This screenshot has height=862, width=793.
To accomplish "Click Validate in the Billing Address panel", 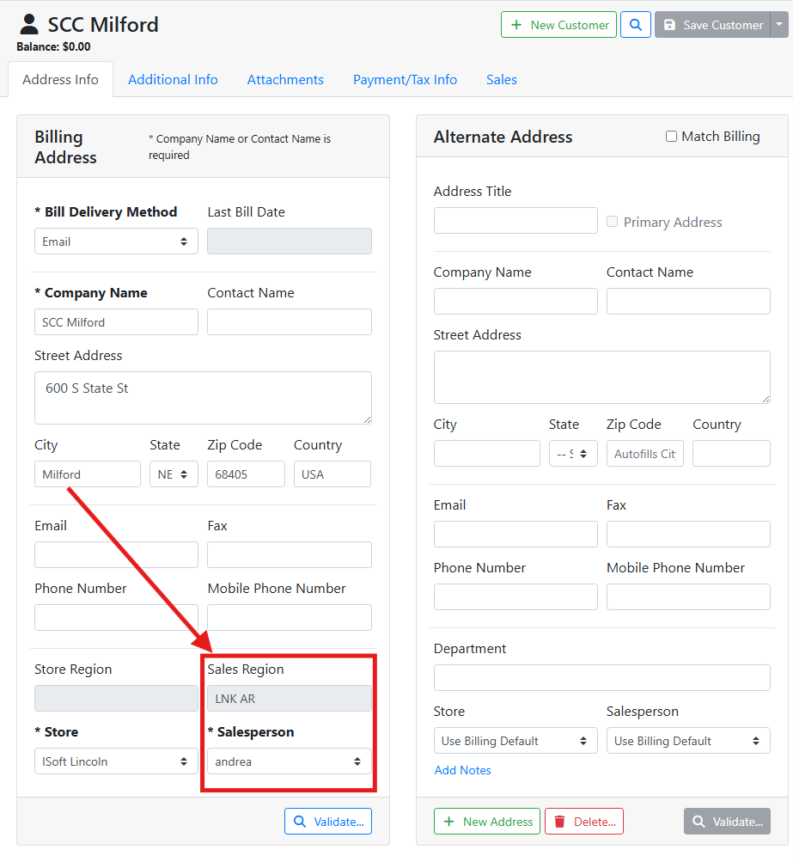I will (328, 822).
